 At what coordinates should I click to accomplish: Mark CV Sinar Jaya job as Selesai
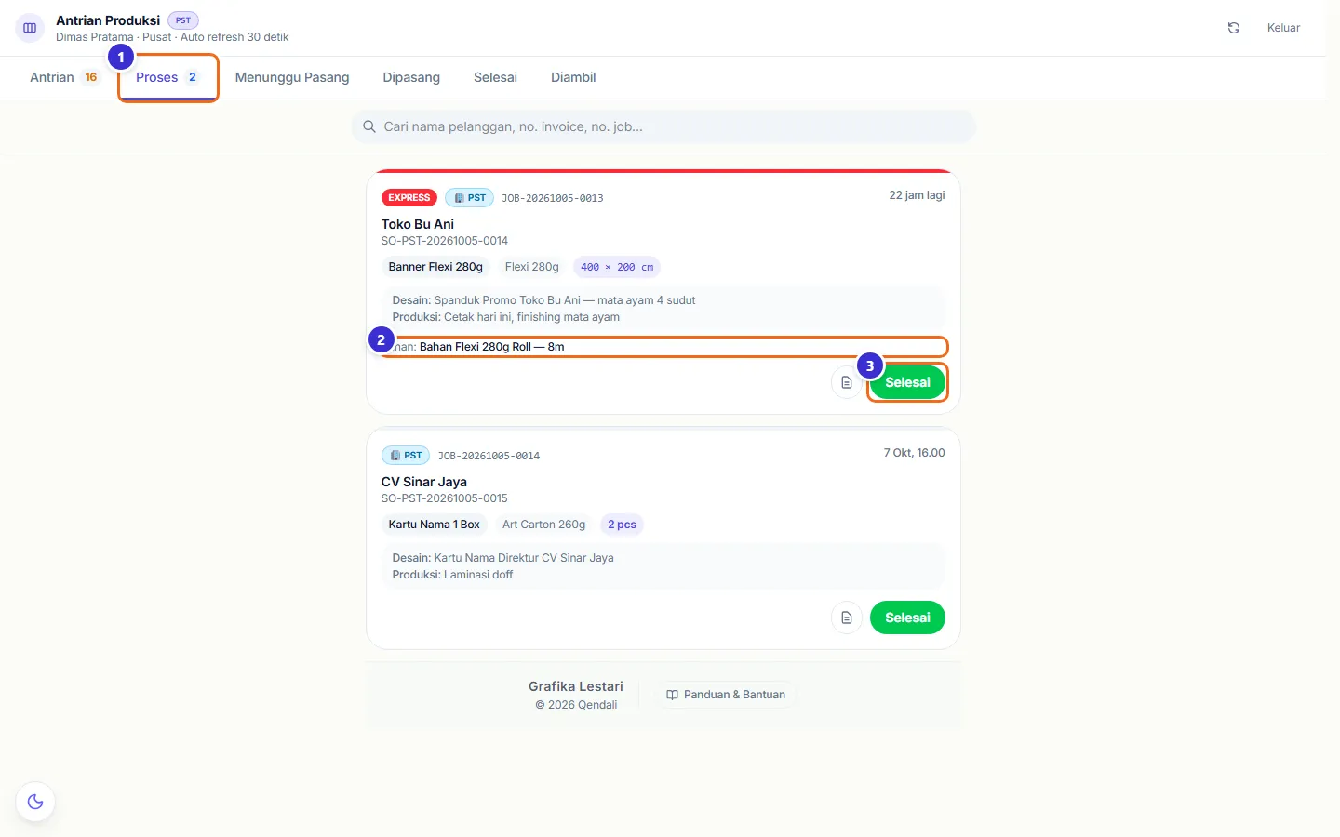click(x=907, y=618)
